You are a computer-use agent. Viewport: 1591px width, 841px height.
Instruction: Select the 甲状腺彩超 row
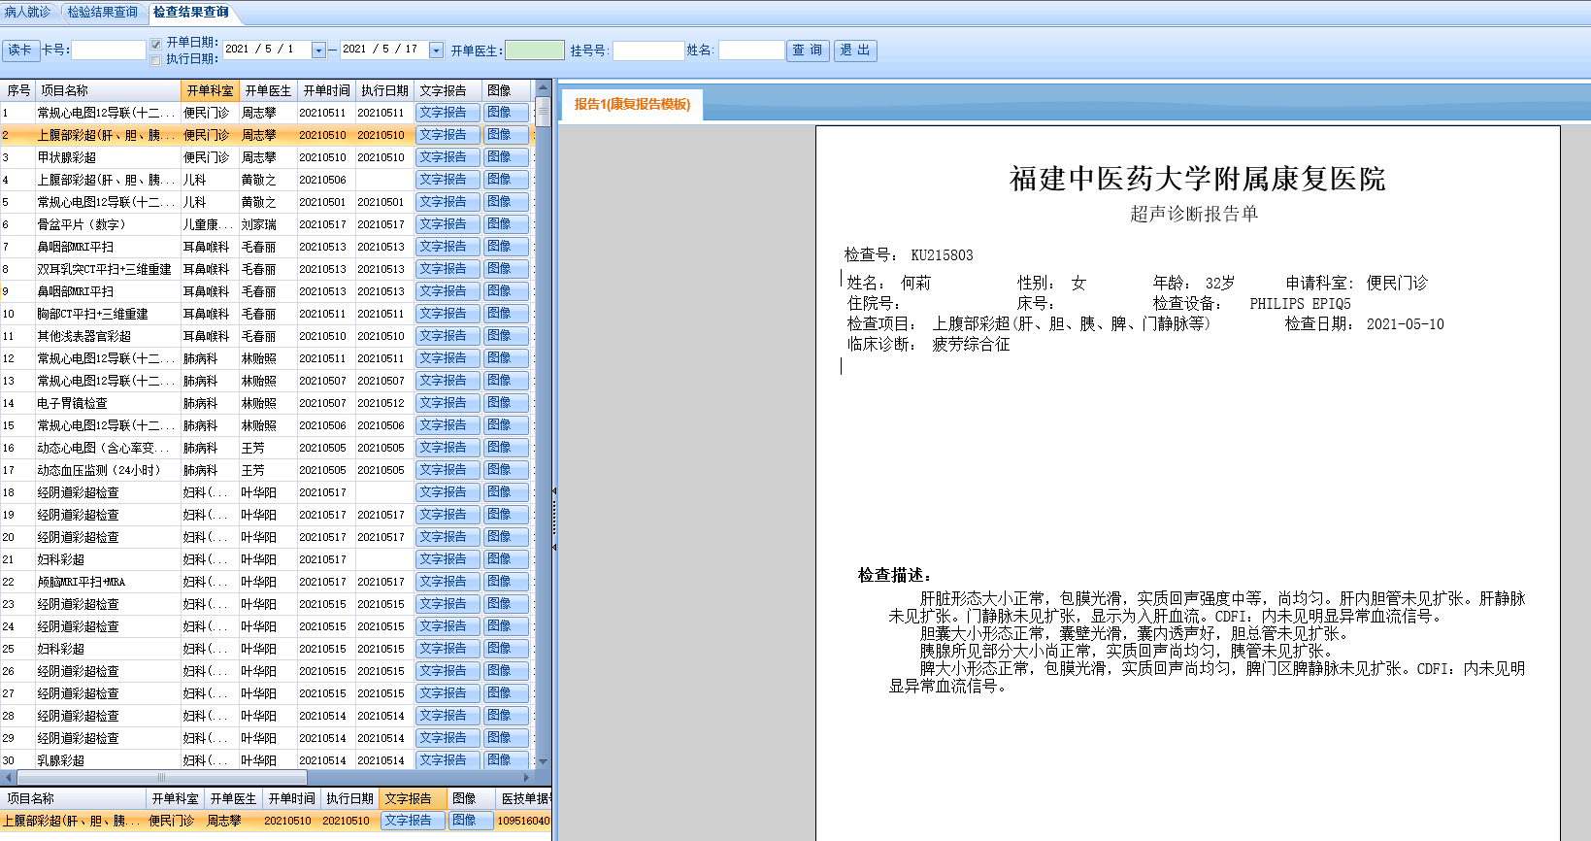[x=267, y=157]
